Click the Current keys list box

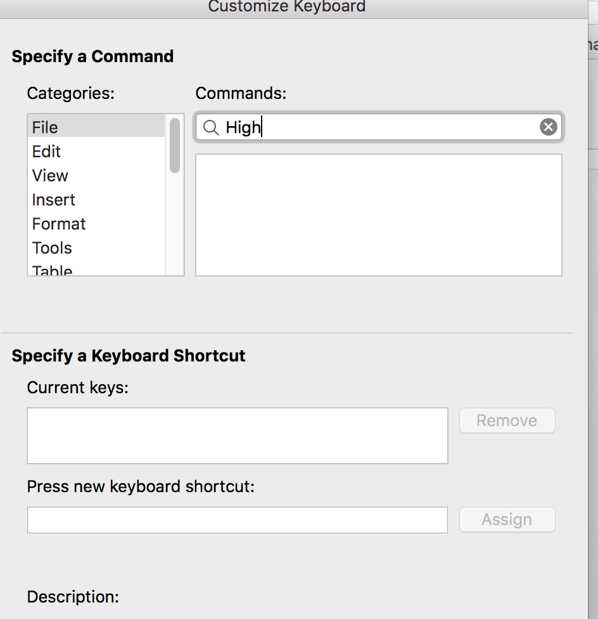(x=237, y=435)
